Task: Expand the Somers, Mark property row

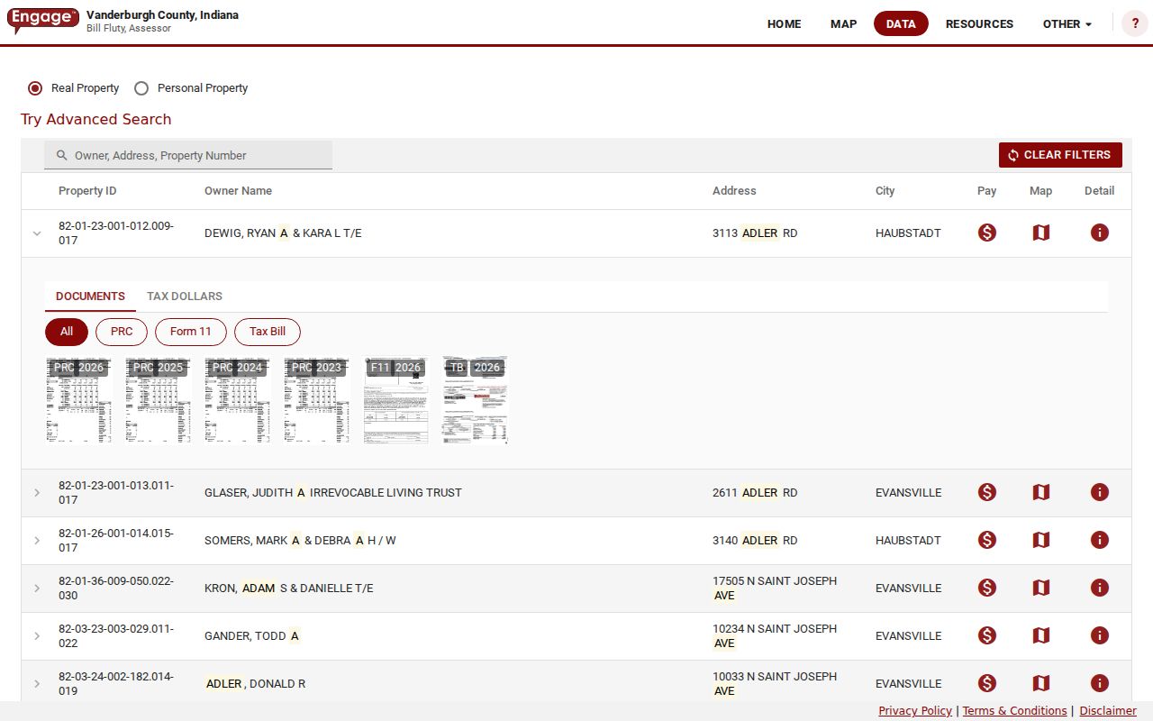Action: [x=37, y=541]
